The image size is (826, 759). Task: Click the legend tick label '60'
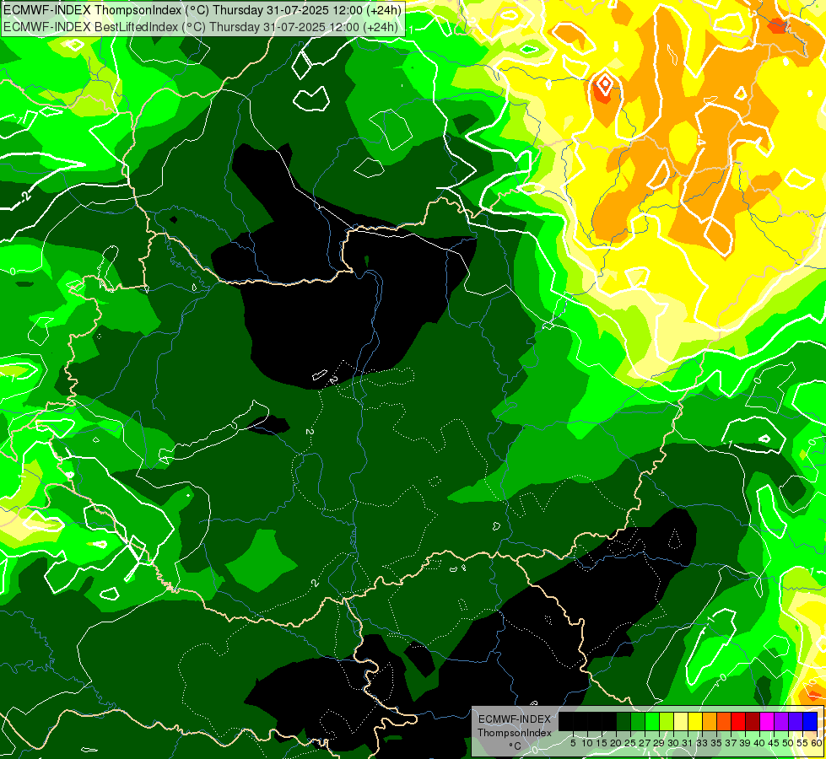[x=817, y=743]
